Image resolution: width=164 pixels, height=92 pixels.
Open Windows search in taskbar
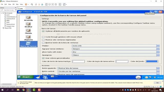coord(7,90)
